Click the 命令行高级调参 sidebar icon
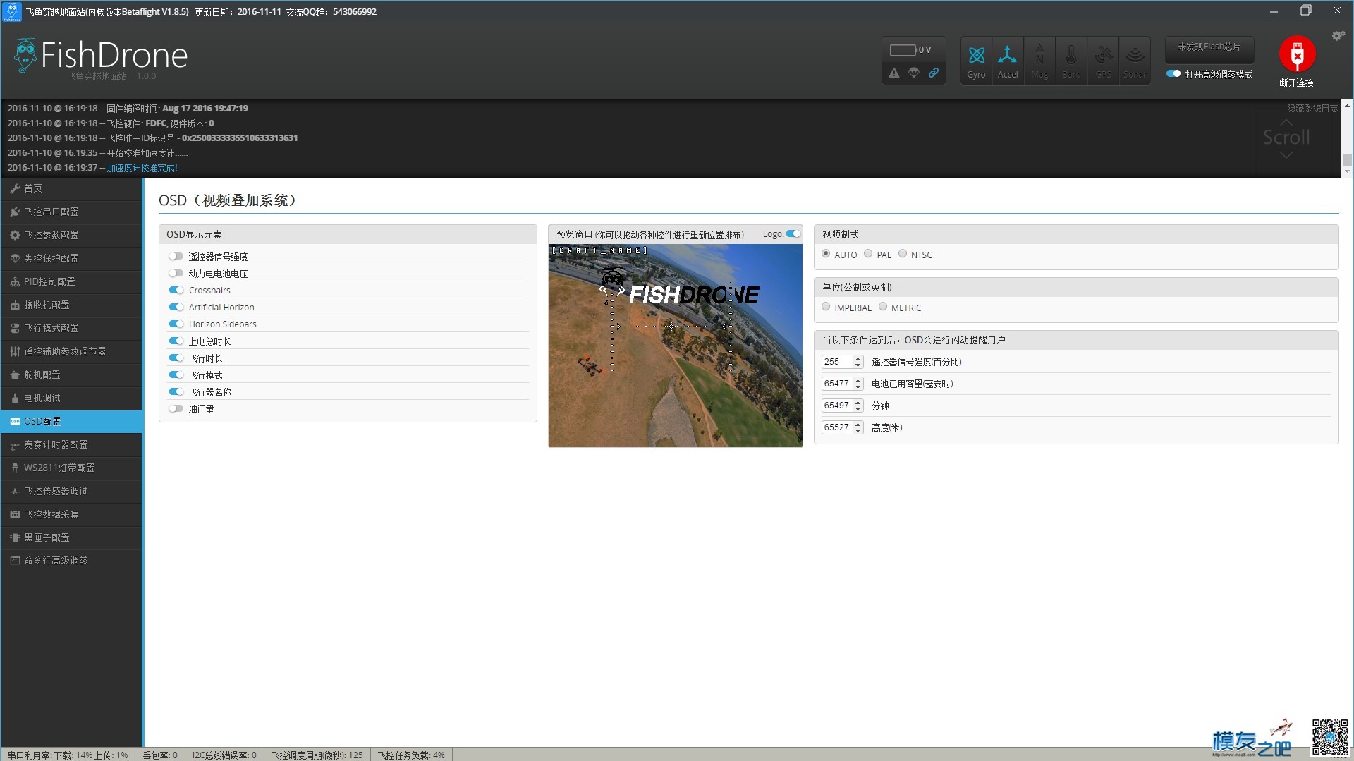 coord(15,560)
